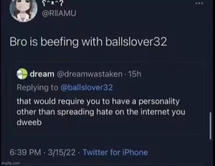Open the @RIIAMU handle
215x166 pixels.
(59, 13)
